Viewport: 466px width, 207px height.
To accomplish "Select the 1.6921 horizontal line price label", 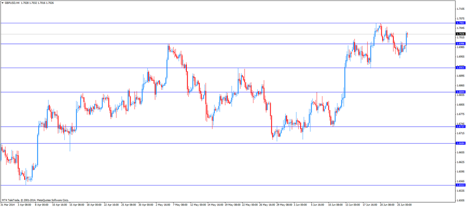I will [460, 68].
